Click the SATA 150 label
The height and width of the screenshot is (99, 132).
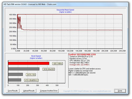31,75
